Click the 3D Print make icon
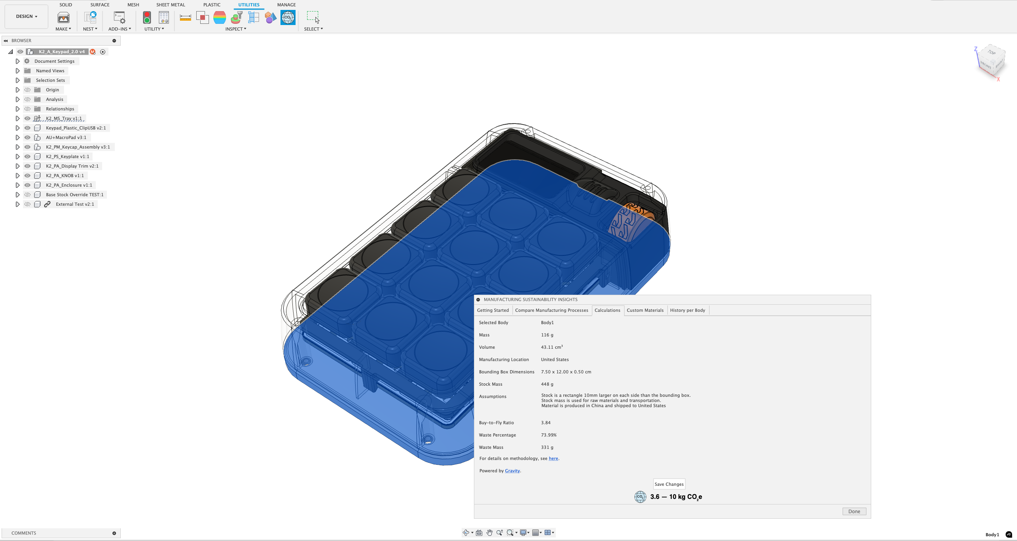Screen dimensions: 1017x541 [63, 17]
